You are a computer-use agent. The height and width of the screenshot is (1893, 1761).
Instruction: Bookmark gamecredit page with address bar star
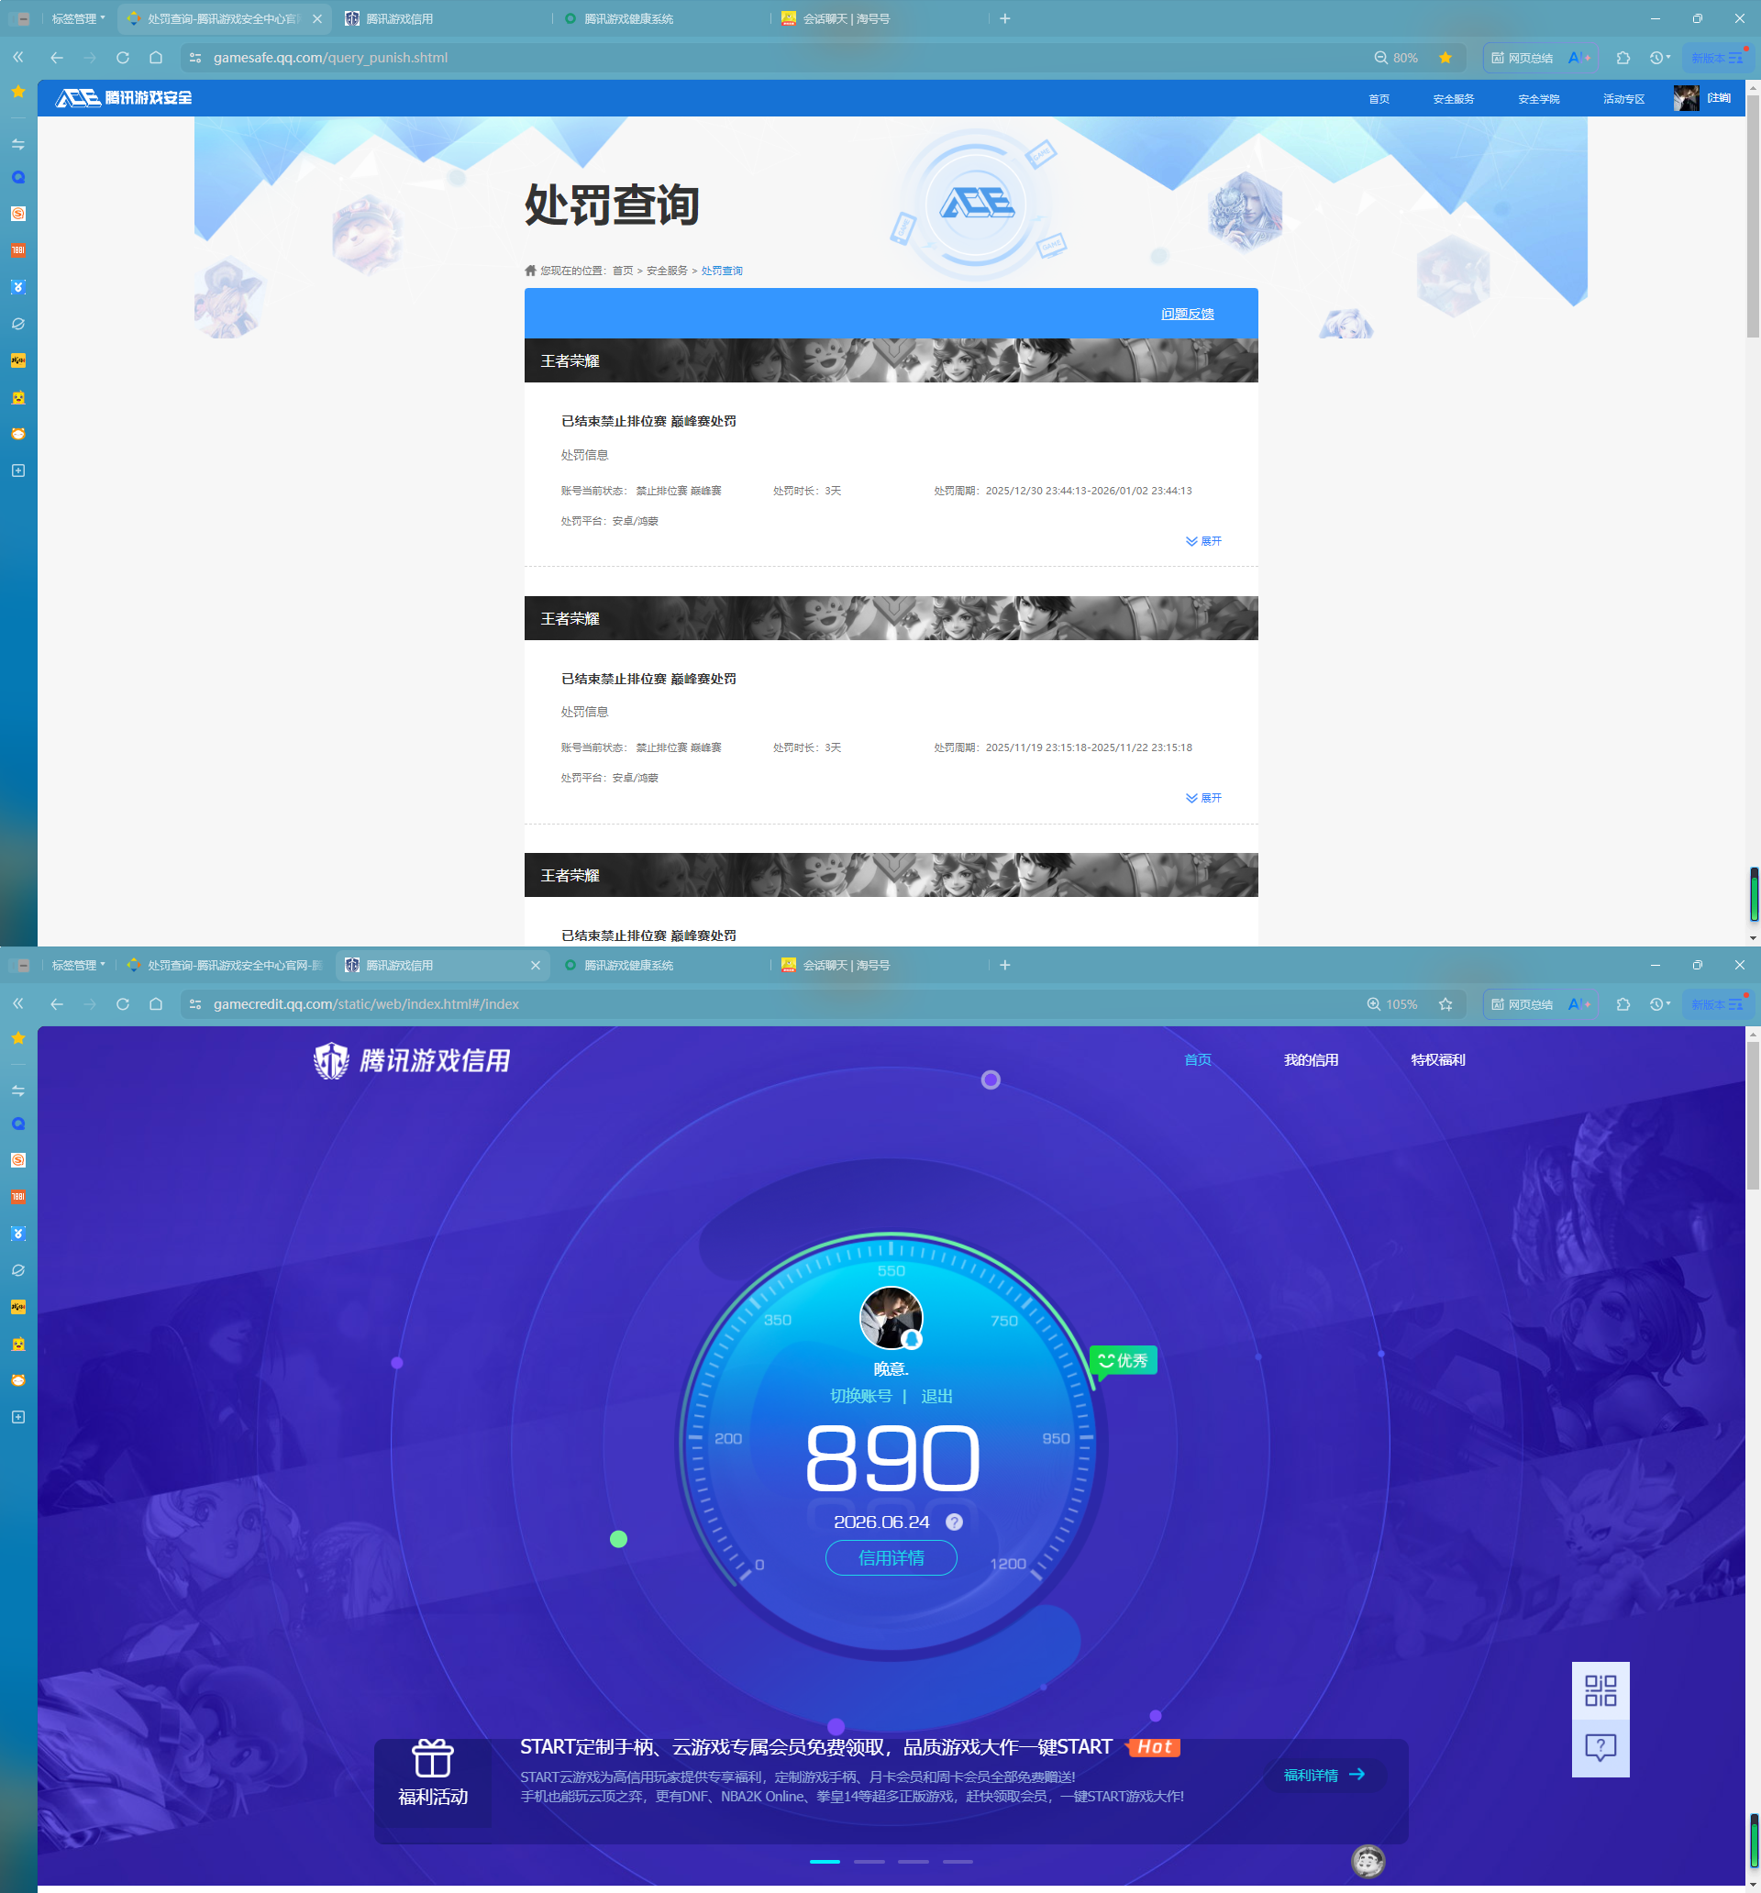(x=1445, y=1003)
